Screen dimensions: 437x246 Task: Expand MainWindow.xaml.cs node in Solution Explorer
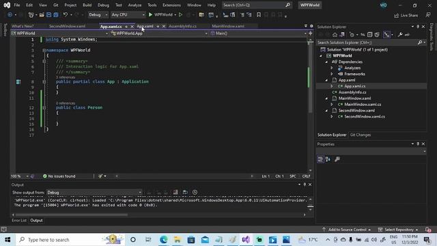point(332,105)
